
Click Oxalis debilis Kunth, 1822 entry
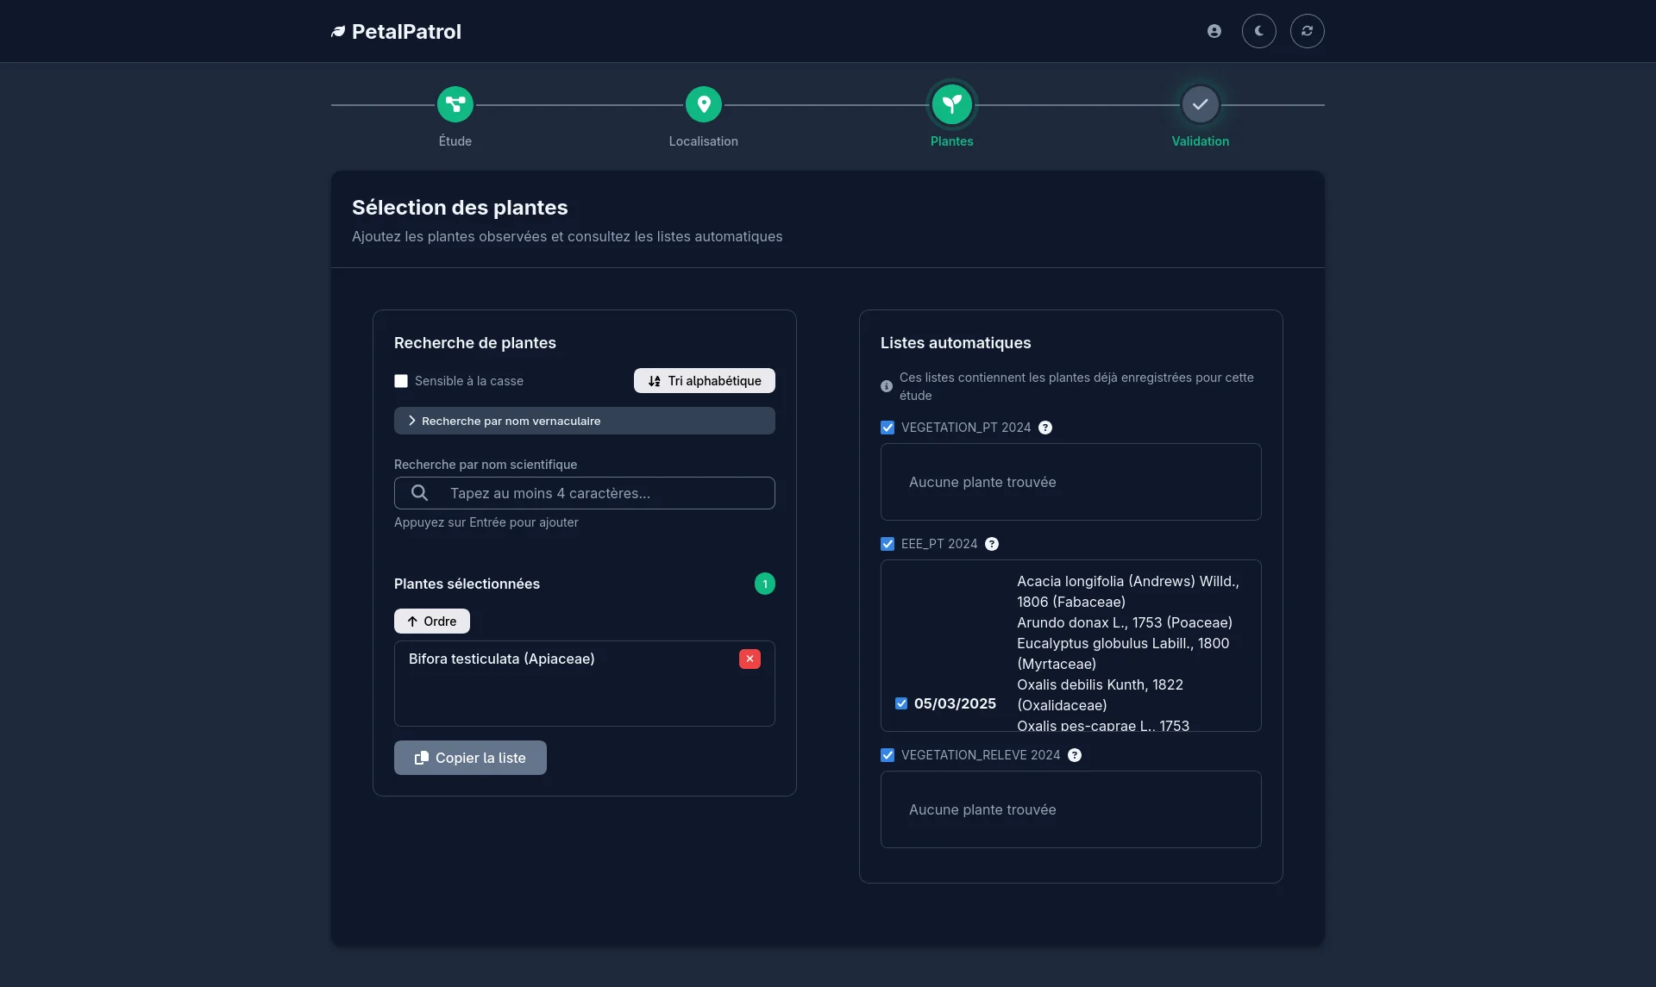pos(1100,695)
